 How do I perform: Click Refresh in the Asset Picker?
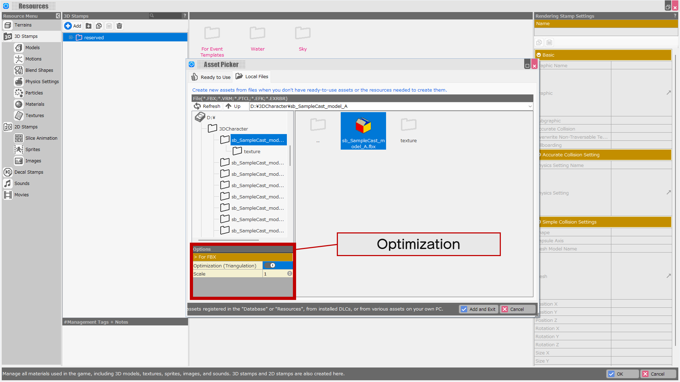click(208, 106)
